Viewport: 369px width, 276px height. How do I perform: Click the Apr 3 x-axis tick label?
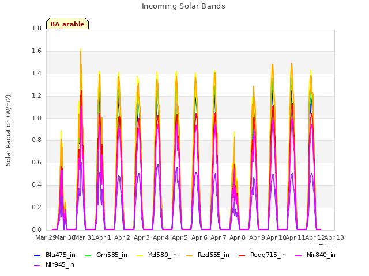tap(142, 237)
